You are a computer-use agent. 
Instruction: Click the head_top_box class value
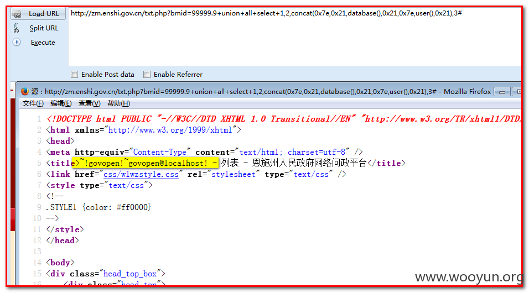click(x=130, y=274)
